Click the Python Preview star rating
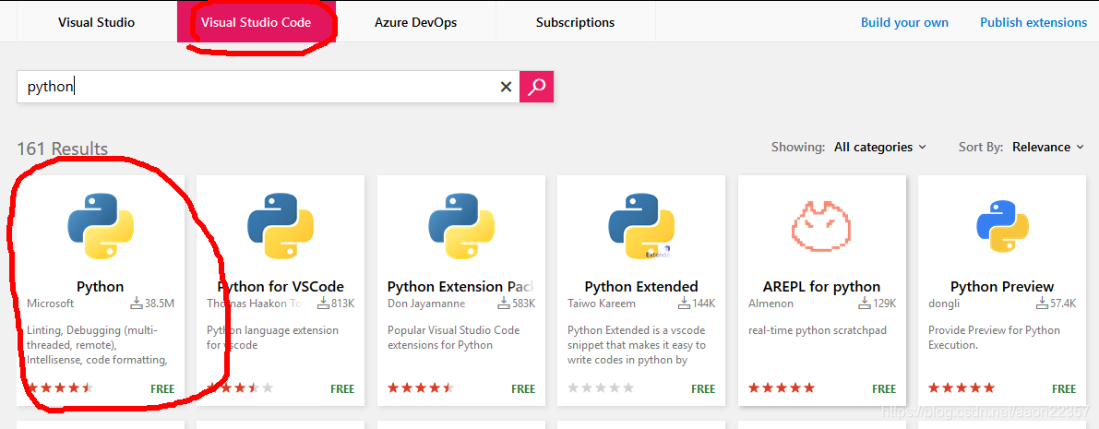 click(x=962, y=388)
